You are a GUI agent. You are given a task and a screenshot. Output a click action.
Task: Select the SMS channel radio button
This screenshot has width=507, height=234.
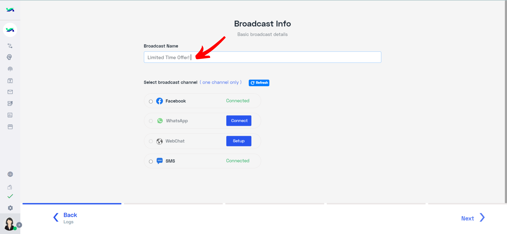pyautogui.click(x=151, y=162)
